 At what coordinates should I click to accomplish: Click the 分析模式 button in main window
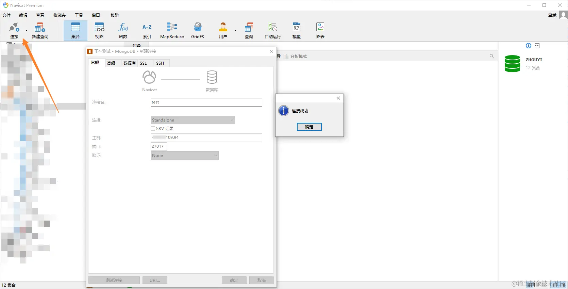point(295,56)
